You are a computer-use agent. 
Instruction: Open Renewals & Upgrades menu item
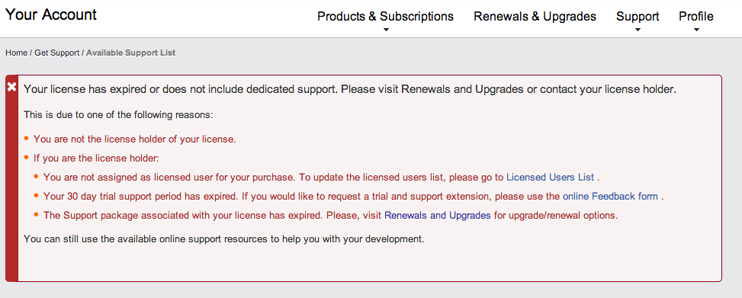click(535, 17)
